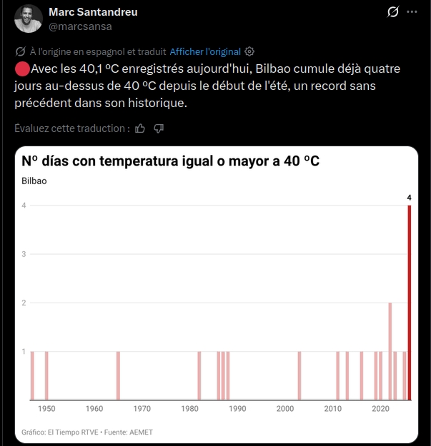Click the translation icon before 'À l'origine'
Viewport: 431px width, 446px height.
pyautogui.click(x=20, y=51)
